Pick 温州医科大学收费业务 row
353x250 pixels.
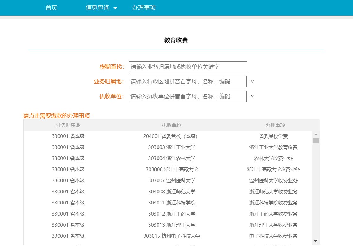point(273,181)
